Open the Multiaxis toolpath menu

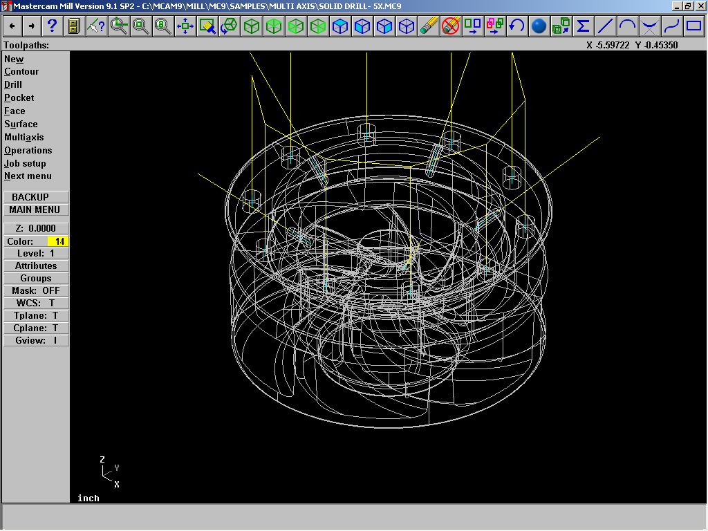coord(24,137)
